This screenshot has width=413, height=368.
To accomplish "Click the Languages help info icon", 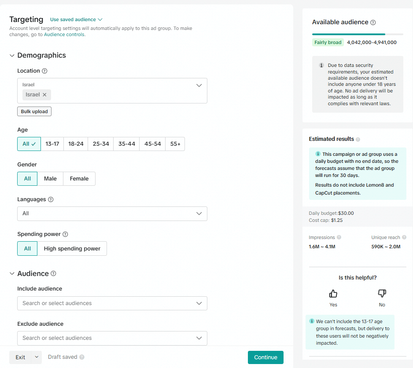I will pos(51,199).
